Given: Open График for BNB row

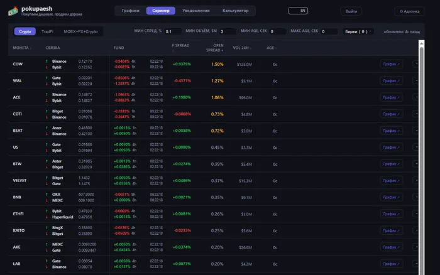Looking at the screenshot, I should tap(391, 197).
